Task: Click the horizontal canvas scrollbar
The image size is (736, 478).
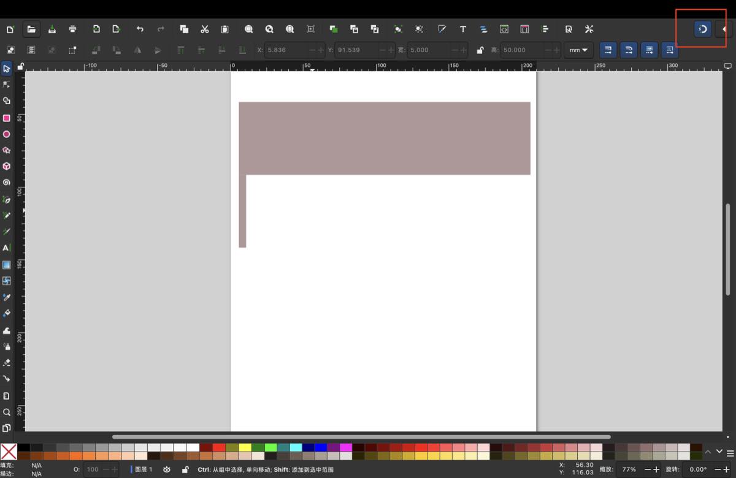Action: [x=361, y=437]
